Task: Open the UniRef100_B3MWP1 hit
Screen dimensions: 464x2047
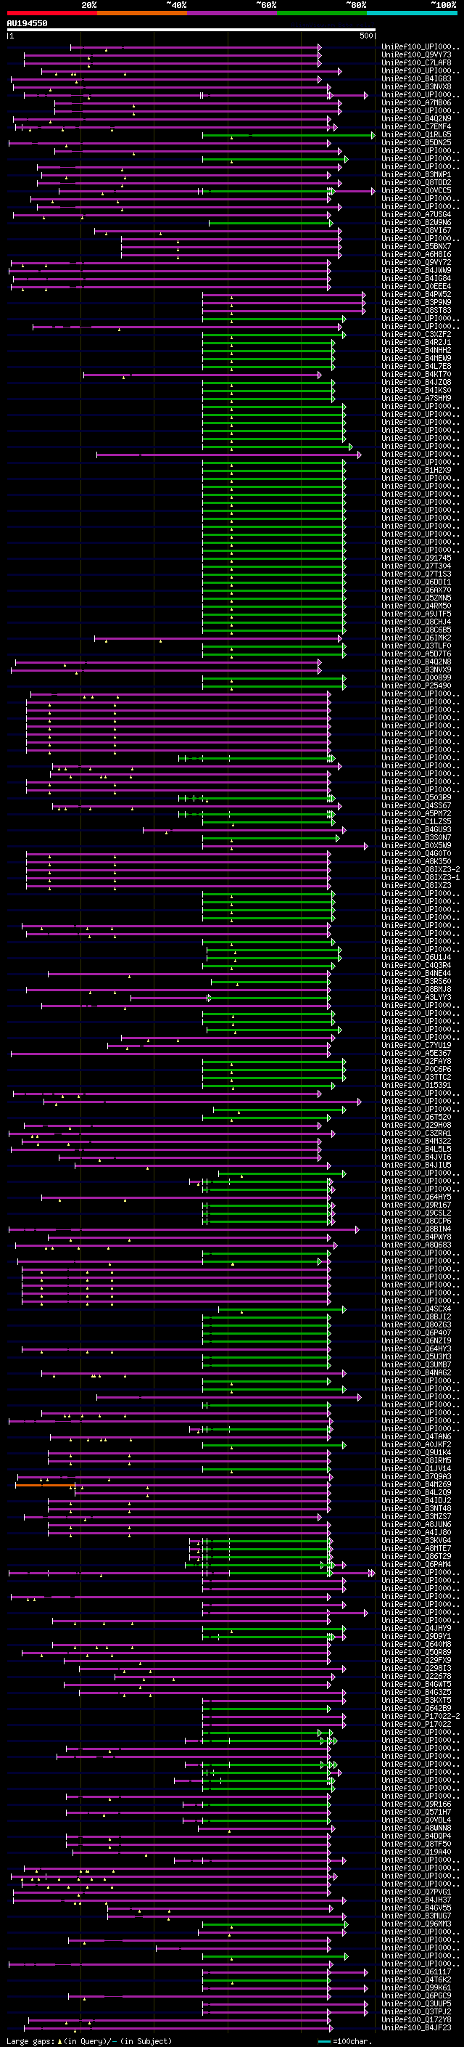Action: click(x=416, y=175)
